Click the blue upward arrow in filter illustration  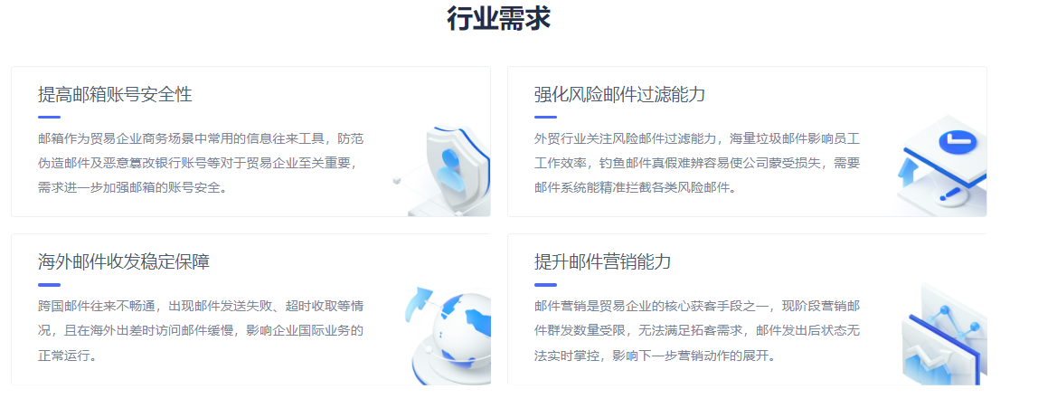pos(906,174)
